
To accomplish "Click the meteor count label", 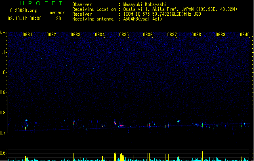I will pyautogui.click(x=57, y=12).
